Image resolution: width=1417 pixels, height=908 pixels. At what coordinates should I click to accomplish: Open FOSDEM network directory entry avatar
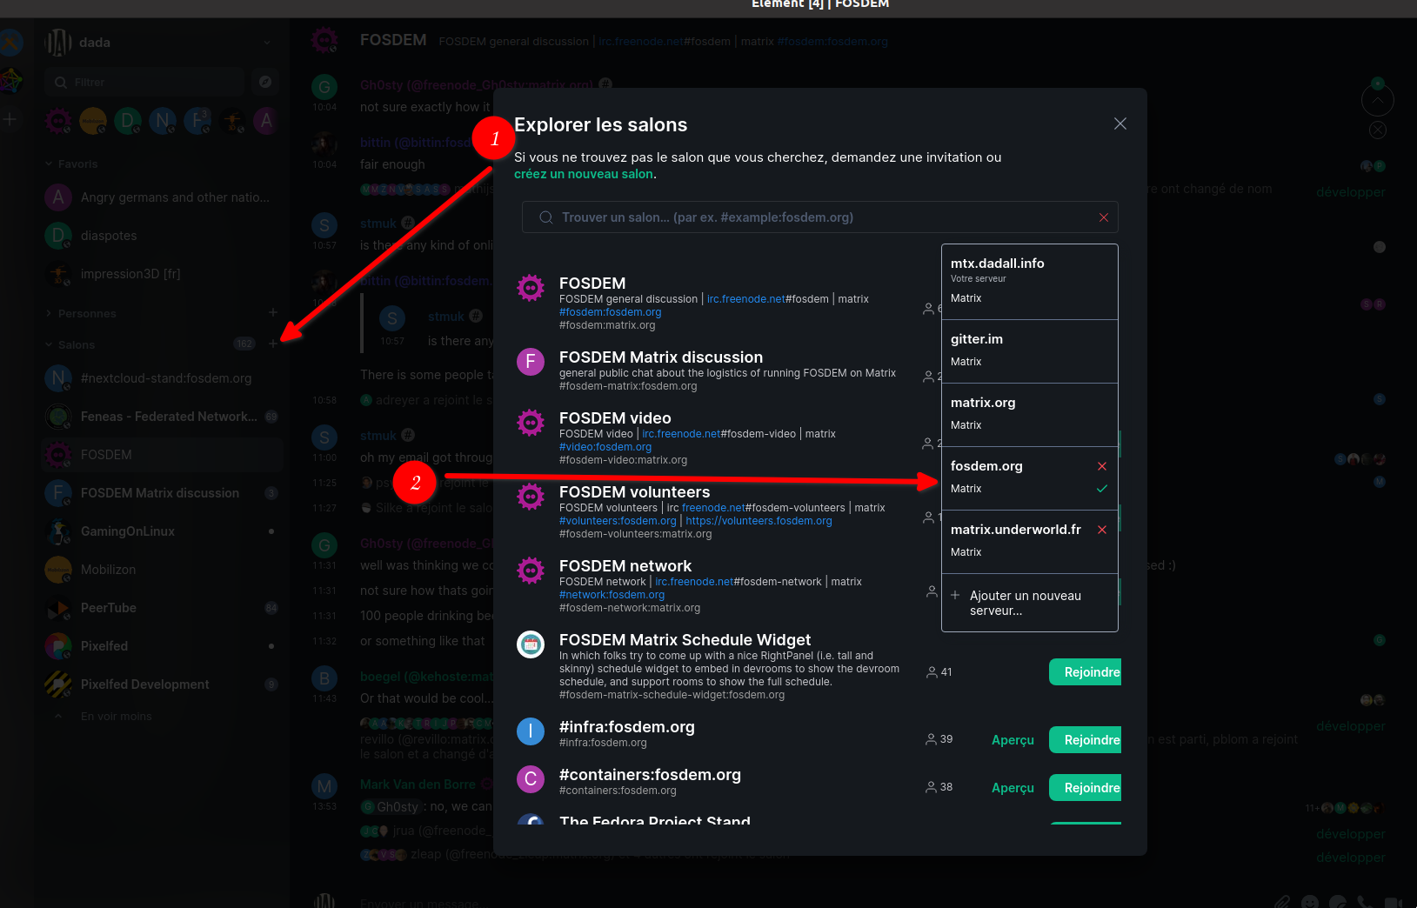(x=531, y=570)
